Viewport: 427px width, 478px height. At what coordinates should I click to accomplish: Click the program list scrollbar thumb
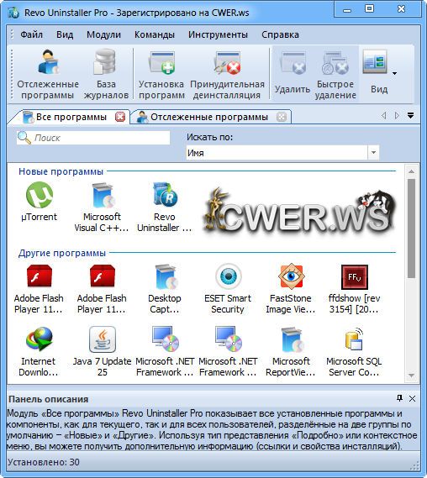411,228
